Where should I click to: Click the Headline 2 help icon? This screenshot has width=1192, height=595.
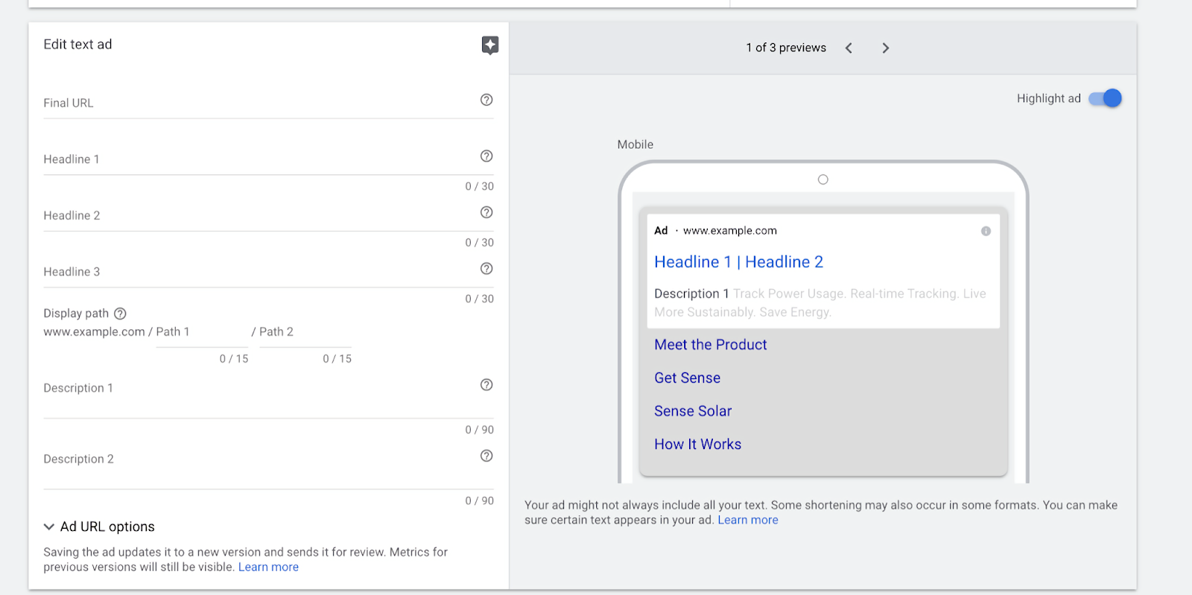click(x=486, y=212)
